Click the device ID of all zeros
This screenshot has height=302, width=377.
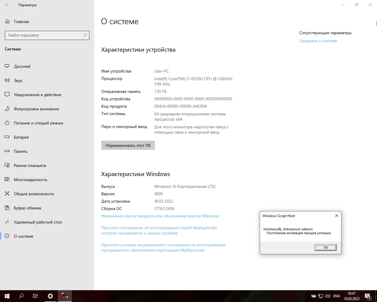[x=193, y=99]
